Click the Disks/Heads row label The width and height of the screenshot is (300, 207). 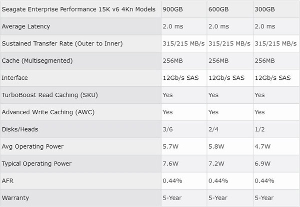[x=20, y=129]
